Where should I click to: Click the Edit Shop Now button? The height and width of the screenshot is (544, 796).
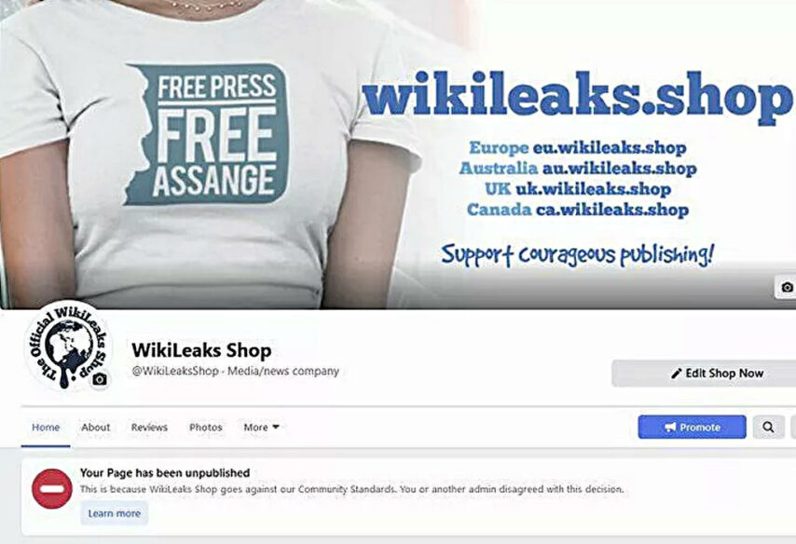coord(704,374)
